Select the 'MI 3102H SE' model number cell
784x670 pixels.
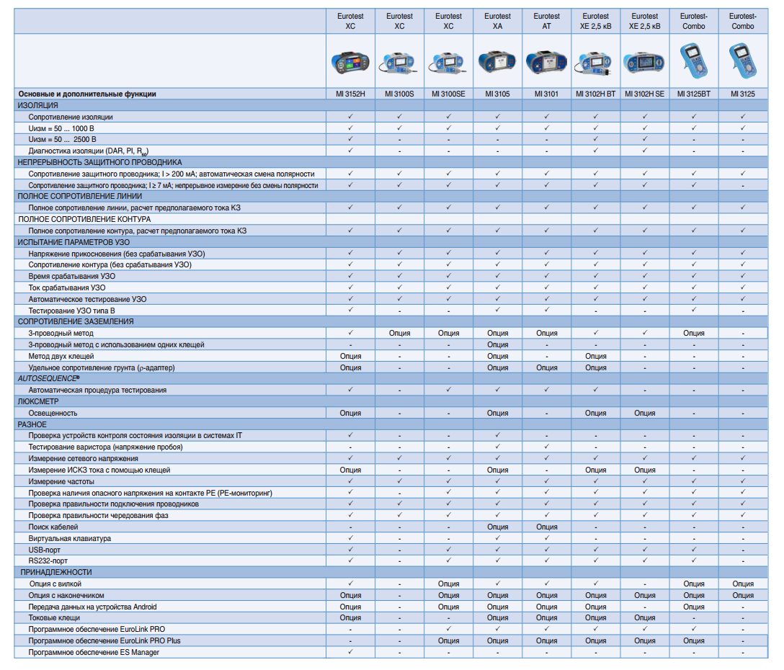tap(644, 94)
